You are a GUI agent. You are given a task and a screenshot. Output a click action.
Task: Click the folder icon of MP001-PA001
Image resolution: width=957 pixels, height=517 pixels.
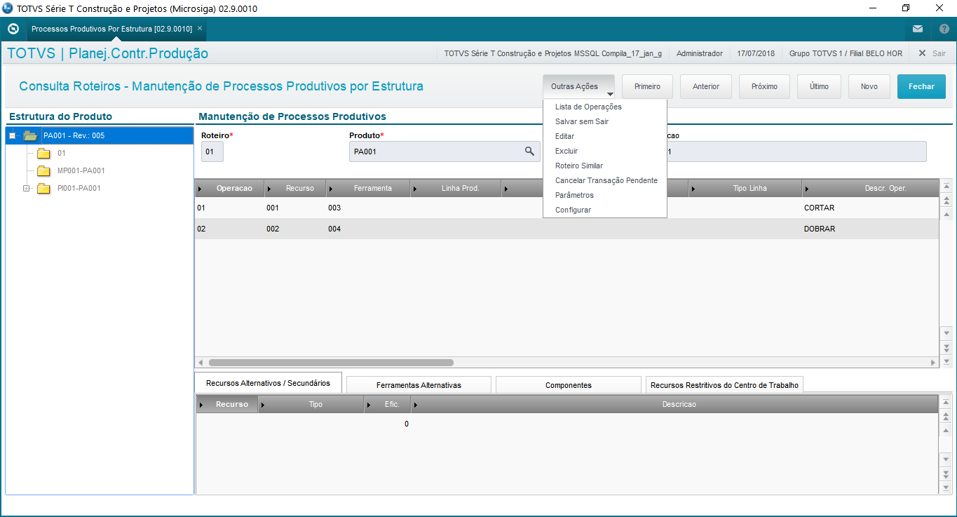click(x=43, y=170)
